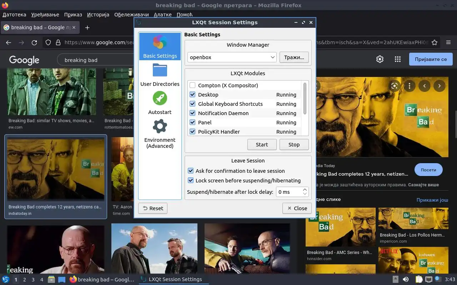Uncheck the Panel module
457x285 pixels.
coord(192,122)
